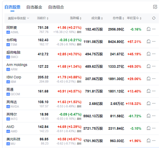Open more options for AMD row

(154, 128)
